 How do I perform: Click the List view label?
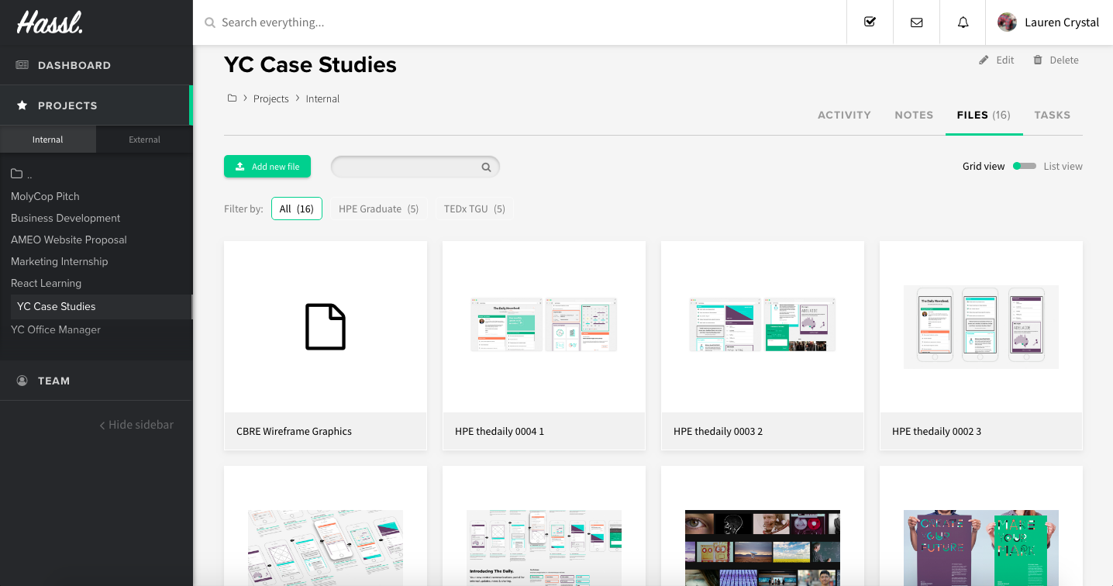click(1063, 166)
